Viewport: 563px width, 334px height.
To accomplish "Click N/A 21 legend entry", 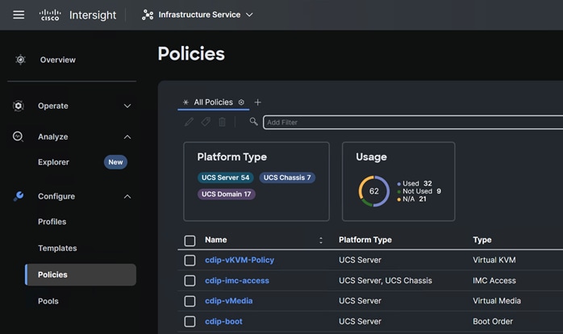I will pyautogui.click(x=411, y=199).
